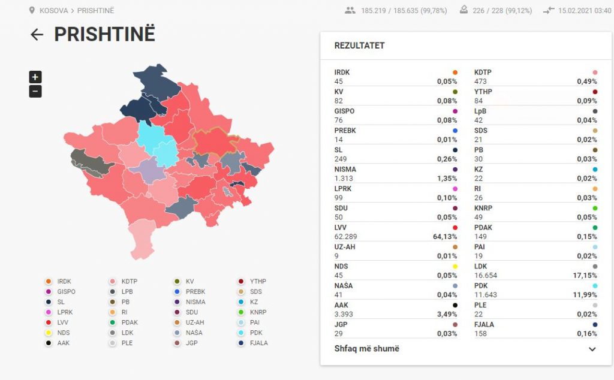Zoom out the map with minus button
The height and width of the screenshot is (380, 614).
[x=35, y=92]
